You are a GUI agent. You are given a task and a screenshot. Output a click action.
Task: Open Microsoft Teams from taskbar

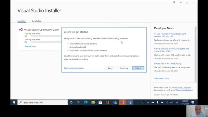pyautogui.click(x=115, y=102)
